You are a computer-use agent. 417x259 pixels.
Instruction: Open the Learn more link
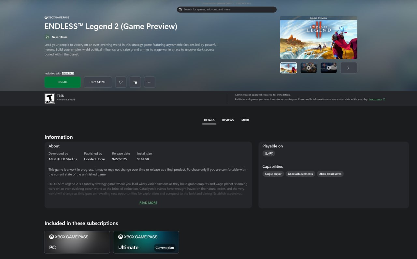[375, 99]
